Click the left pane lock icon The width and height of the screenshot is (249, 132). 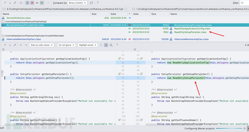tap(3, 50)
